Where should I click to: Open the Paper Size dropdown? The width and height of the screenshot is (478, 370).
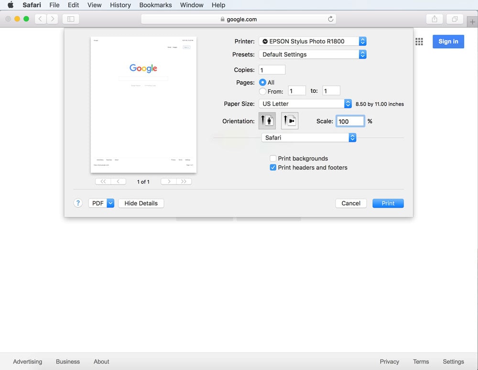click(305, 104)
